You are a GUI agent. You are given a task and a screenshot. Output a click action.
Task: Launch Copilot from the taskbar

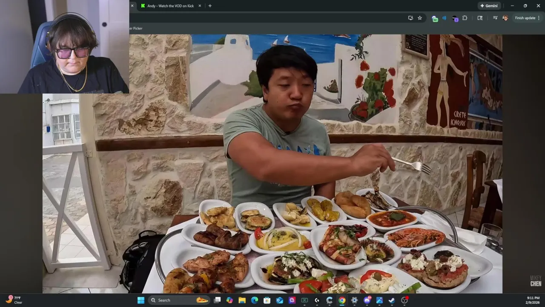(230, 300)
